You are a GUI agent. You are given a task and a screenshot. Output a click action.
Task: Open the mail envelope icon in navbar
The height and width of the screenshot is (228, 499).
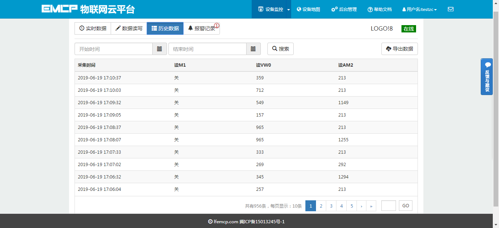[450, 9]
